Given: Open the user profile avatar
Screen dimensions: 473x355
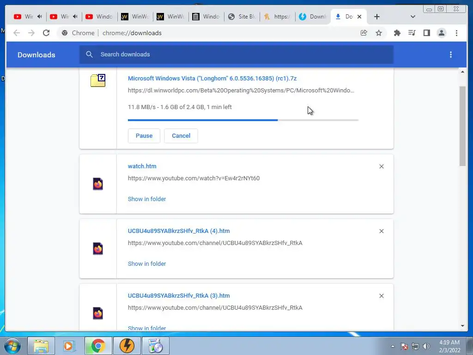Looking at the screenshot, I should (441, 33).
